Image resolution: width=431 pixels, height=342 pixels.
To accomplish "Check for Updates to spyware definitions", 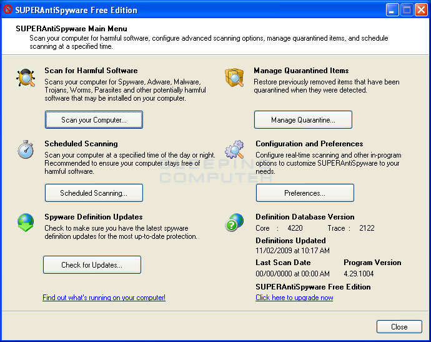I will click(92, 265).
